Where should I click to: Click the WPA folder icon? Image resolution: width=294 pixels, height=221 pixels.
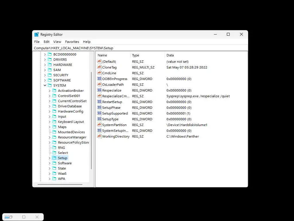click(x=54, y=178)
